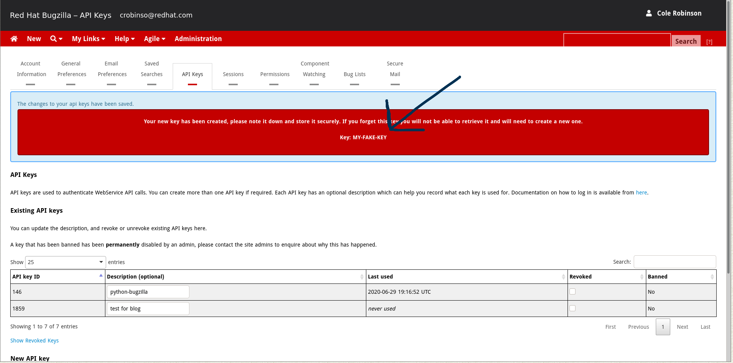This screenshot has width=733, height=363.
Task: Open the documentation 'here' link
Action: [x=641, y=193]
